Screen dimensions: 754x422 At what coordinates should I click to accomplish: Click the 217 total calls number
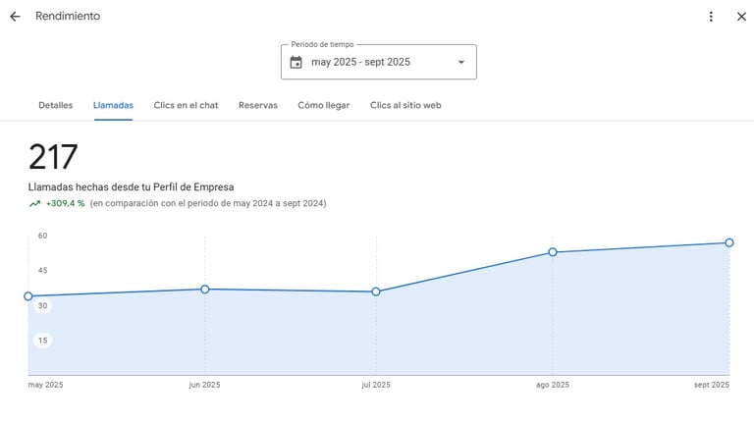53,157
